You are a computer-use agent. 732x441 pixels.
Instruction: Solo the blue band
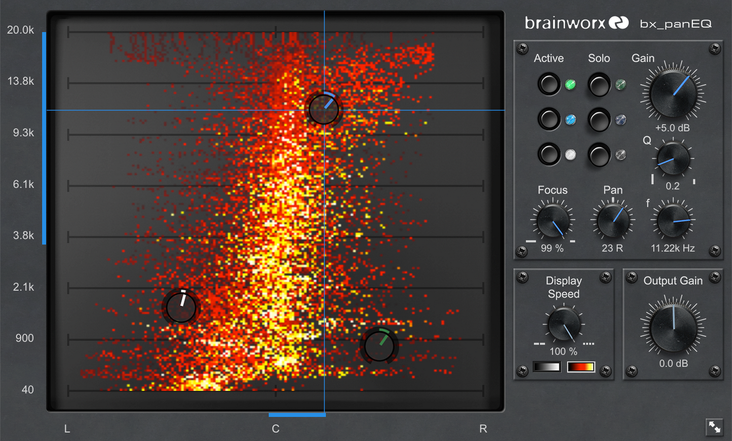pos(599,119)
